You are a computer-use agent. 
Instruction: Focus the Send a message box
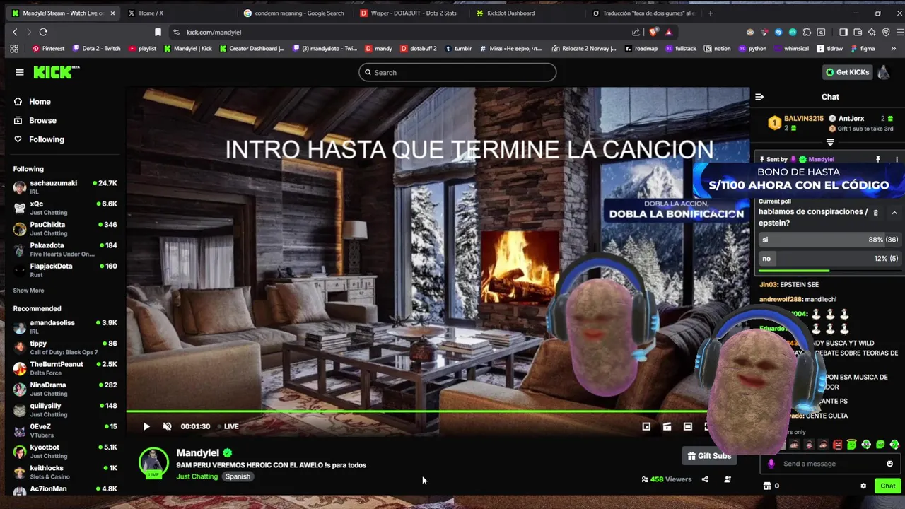tap(829, 464)
